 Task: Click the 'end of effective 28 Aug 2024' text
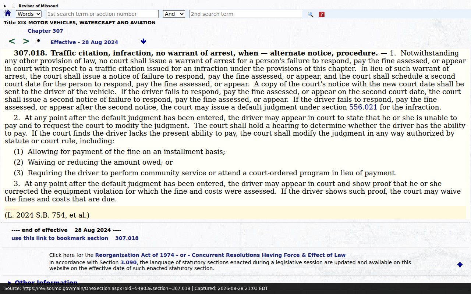[x=66, y=230]
